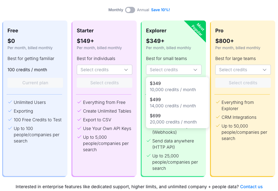
Task: Click the checkmark next to Export to CSV
Action: pos(79,120)
